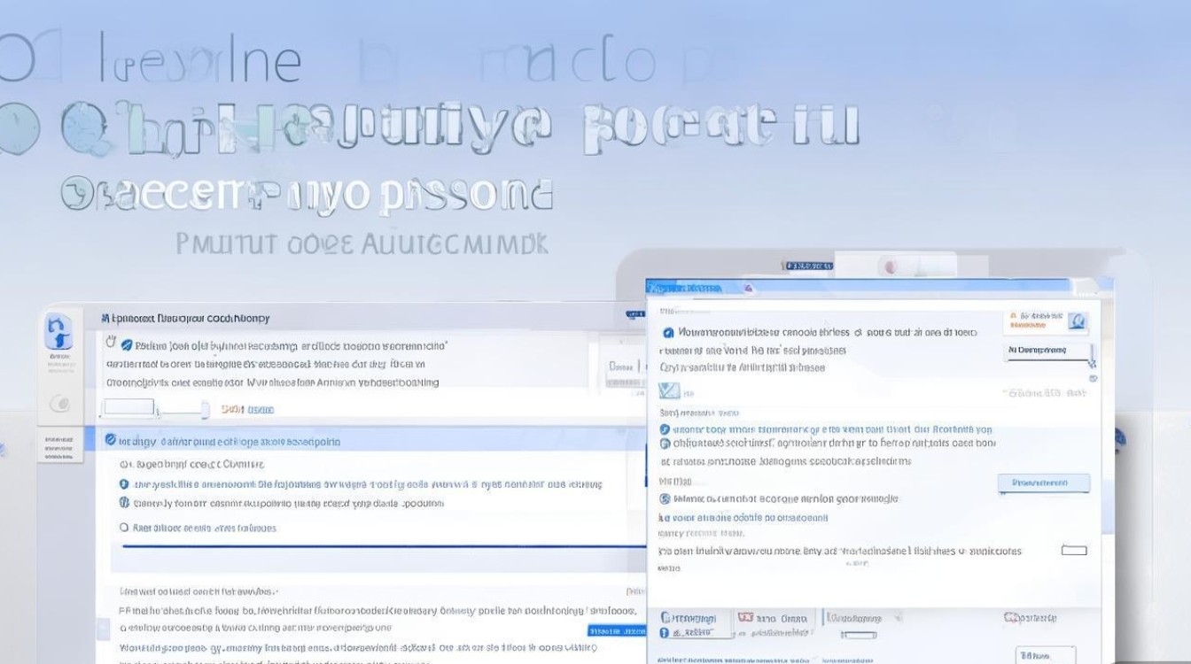Open the small combo box beside the empty text field
The height and width of the screenshot is (664, 1191).
(183, 409)
